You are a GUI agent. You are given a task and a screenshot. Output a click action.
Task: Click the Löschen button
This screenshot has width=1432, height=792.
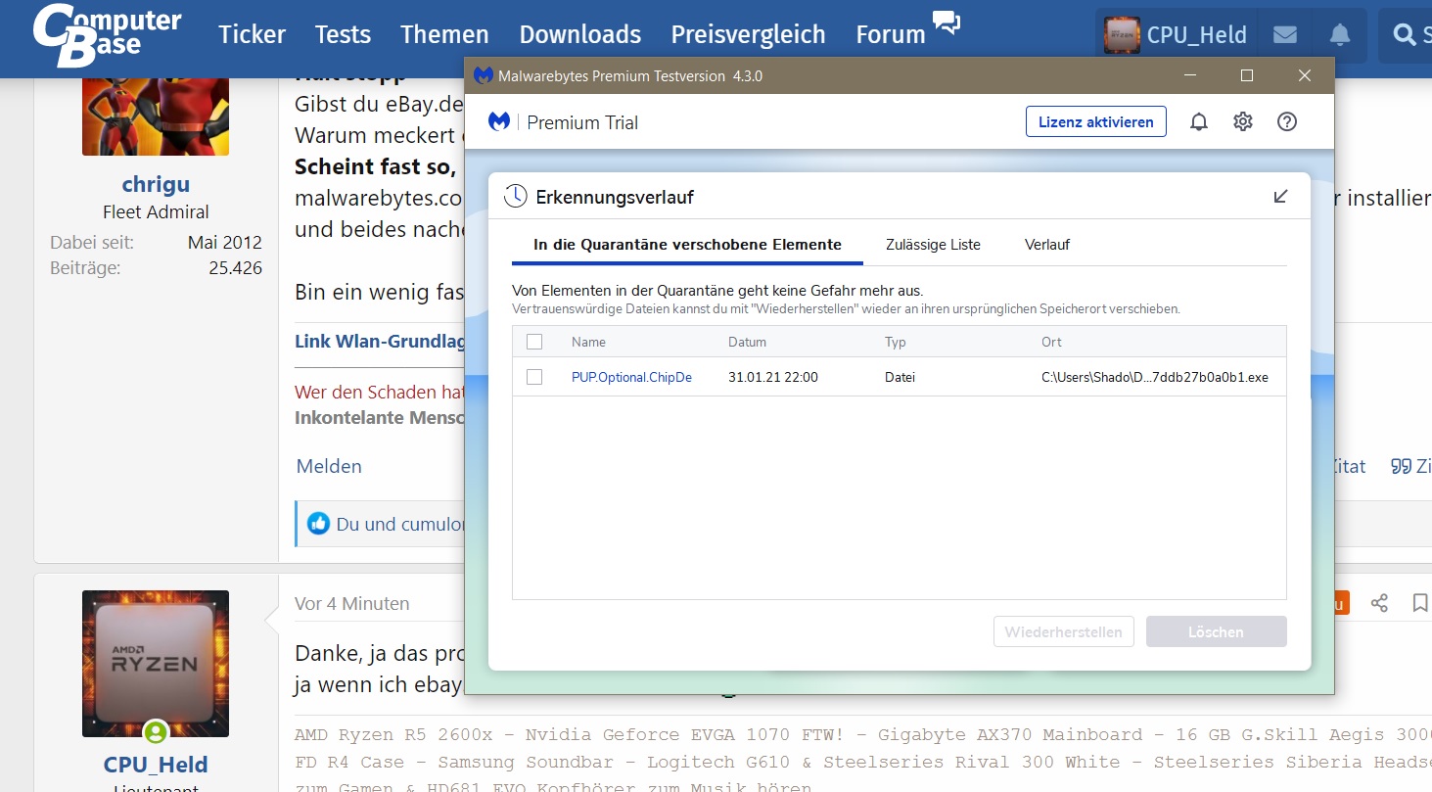pyautogui.click(x=1216, y=631)
